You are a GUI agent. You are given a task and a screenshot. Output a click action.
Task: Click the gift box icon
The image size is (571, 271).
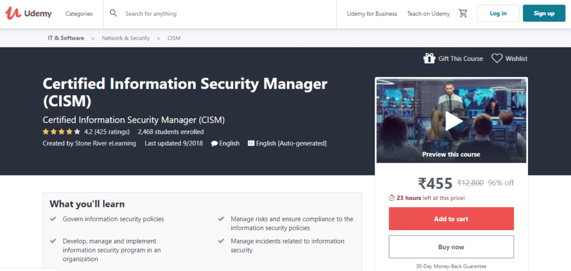[x=429, y=59]
